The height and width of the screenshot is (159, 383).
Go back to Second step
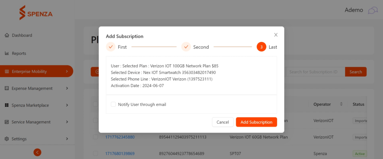click(195, 47)
